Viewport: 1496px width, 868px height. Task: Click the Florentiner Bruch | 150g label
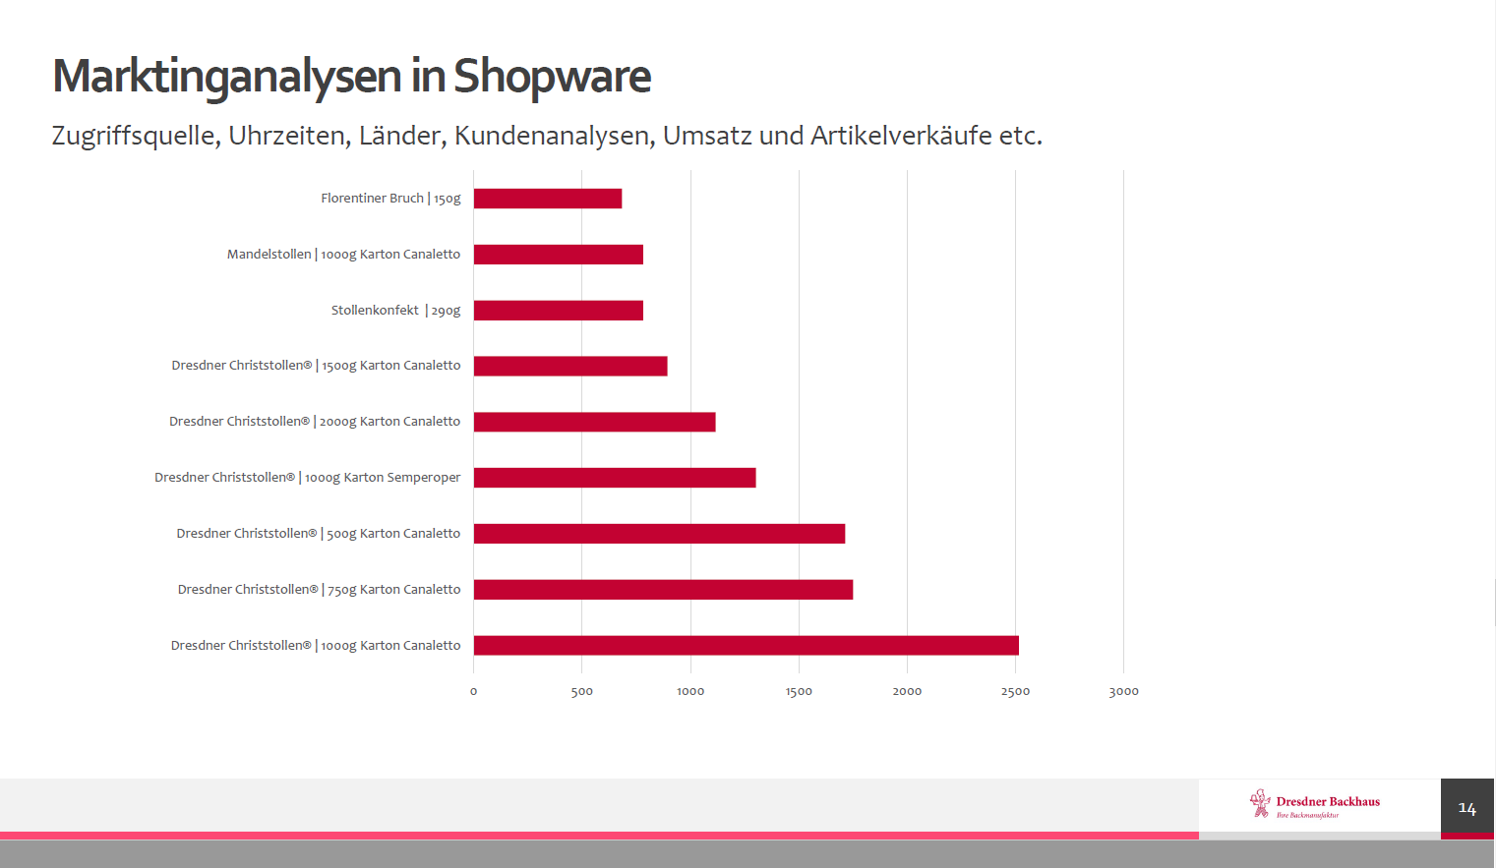pyautogui.click(x=390, y=199)
